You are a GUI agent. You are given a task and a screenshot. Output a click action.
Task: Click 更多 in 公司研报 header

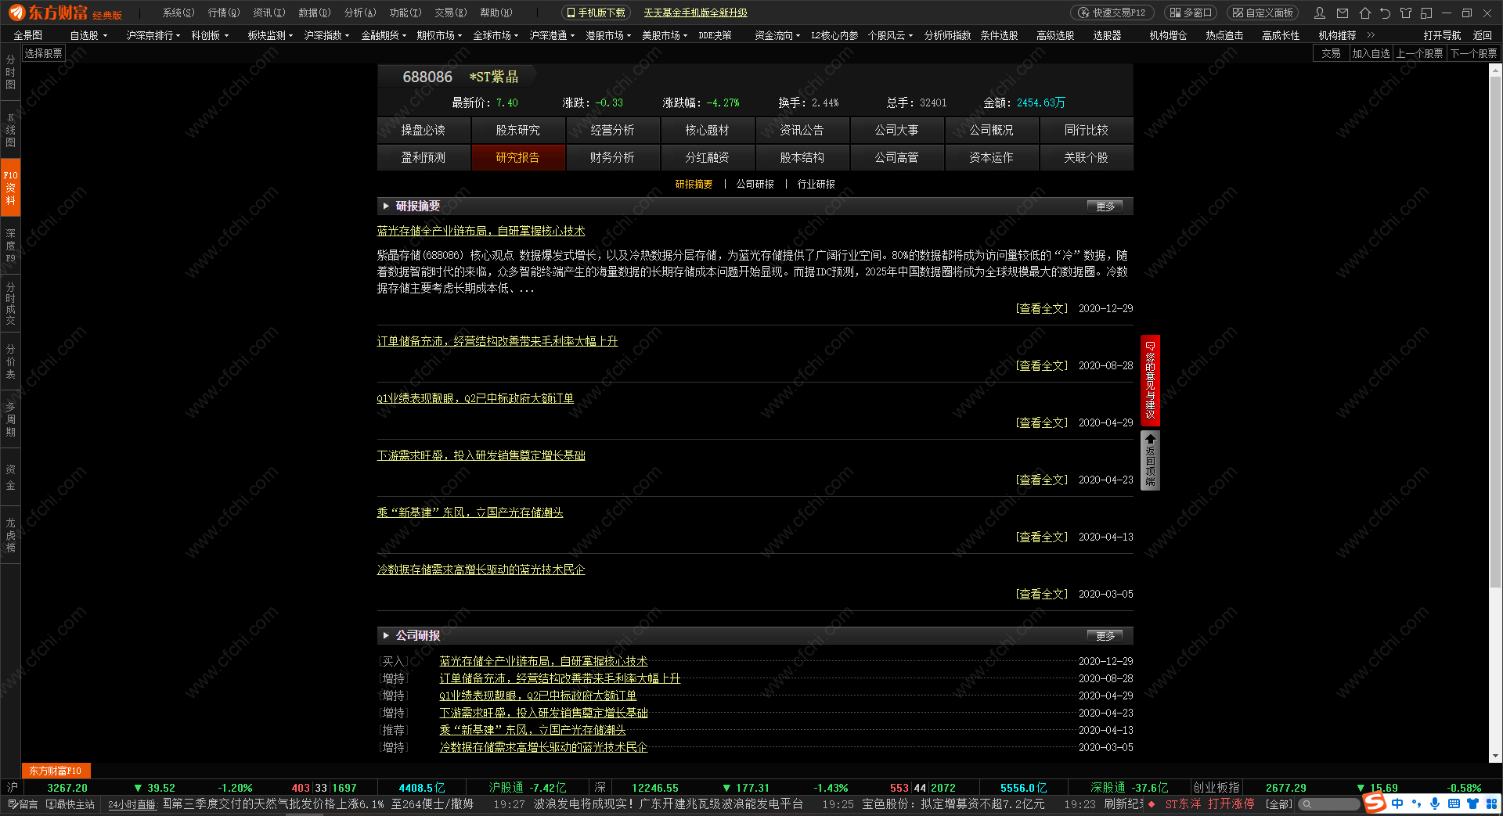click(1105, 635)
